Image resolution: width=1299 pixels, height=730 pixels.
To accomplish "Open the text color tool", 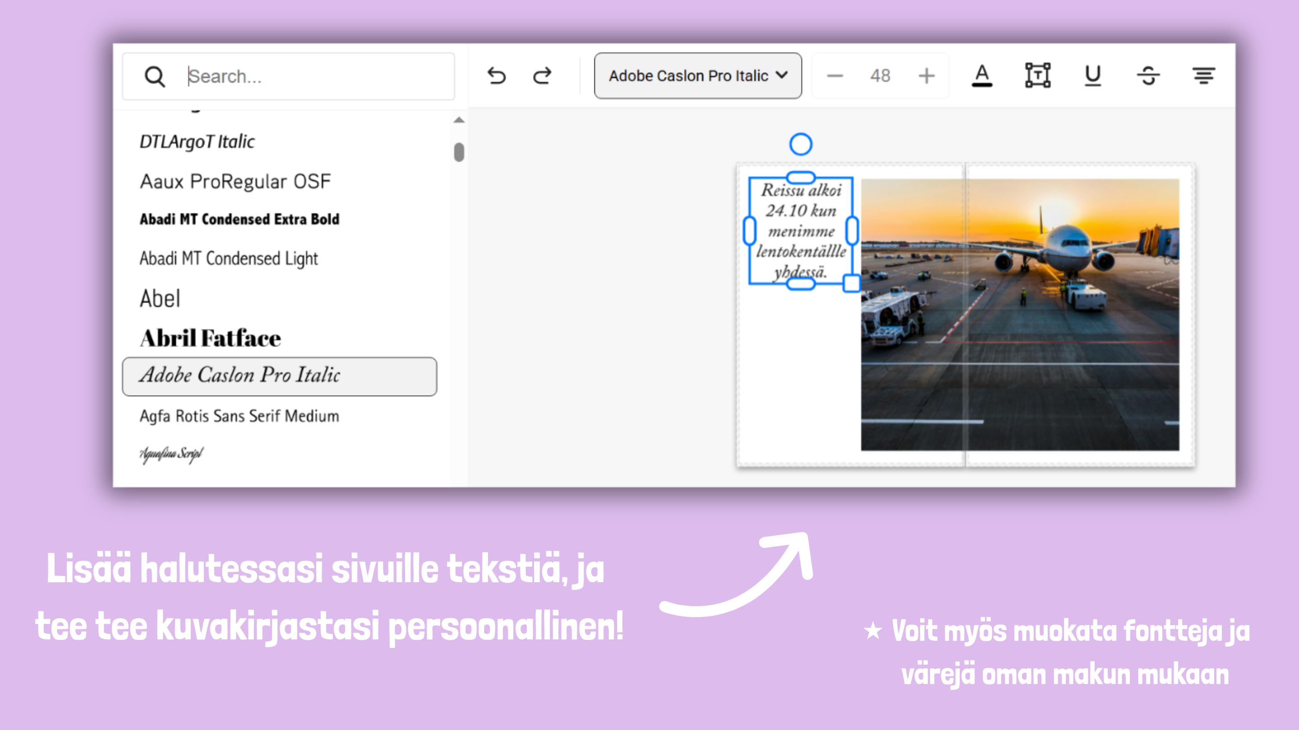I will 981,76.
